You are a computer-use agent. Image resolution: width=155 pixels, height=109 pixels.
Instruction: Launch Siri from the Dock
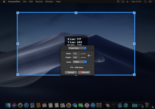coord(14,105)
